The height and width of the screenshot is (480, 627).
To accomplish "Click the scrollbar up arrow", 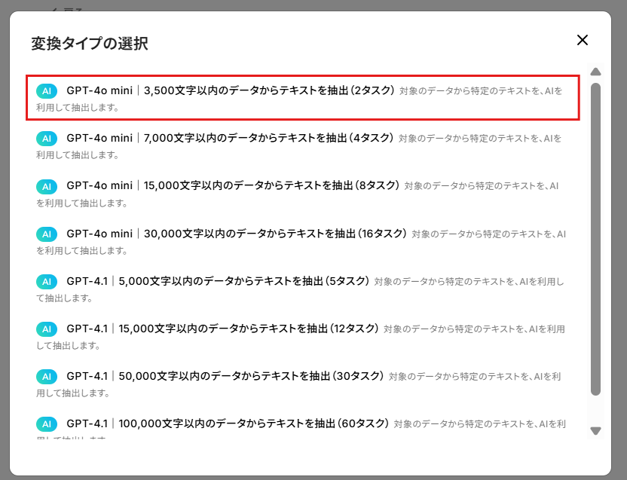I will click(x=596, y=72).
